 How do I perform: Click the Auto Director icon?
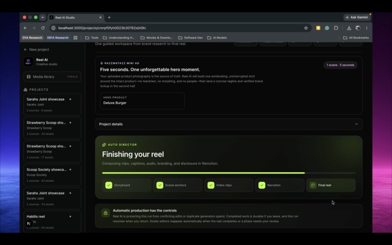click(x=104, y=145)
